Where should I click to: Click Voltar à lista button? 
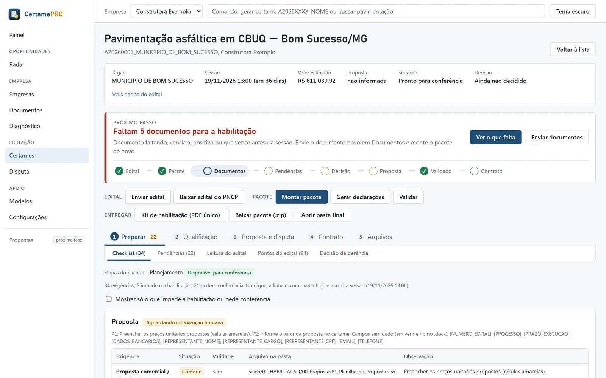click(573, 50)
